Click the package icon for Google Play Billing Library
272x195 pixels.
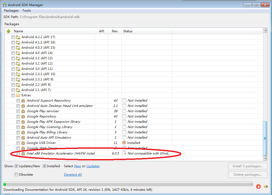[x=23, y=133]
